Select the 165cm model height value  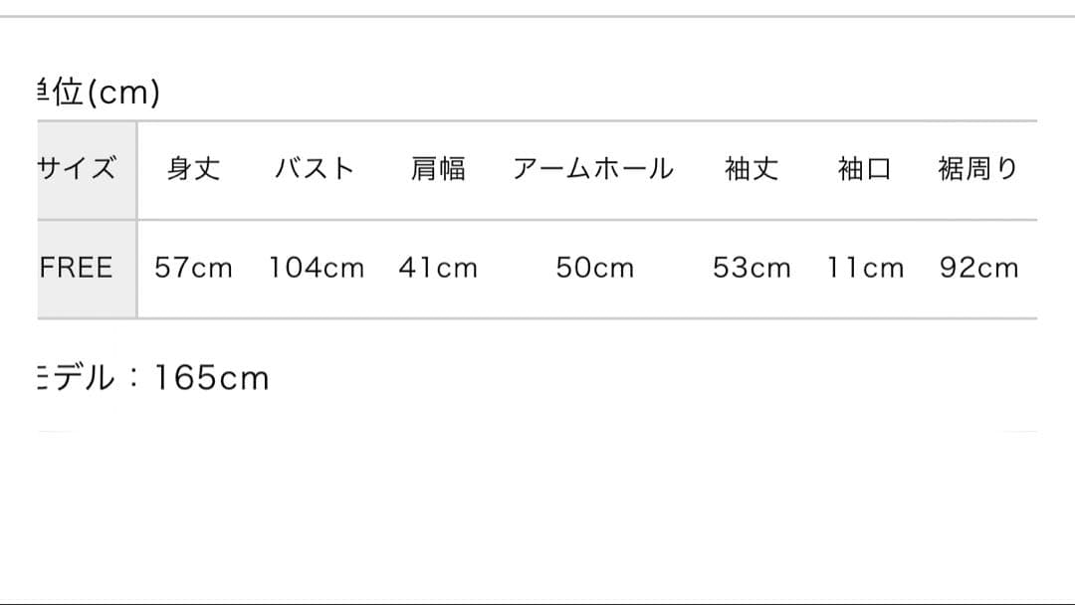click(x=211, y=378)
